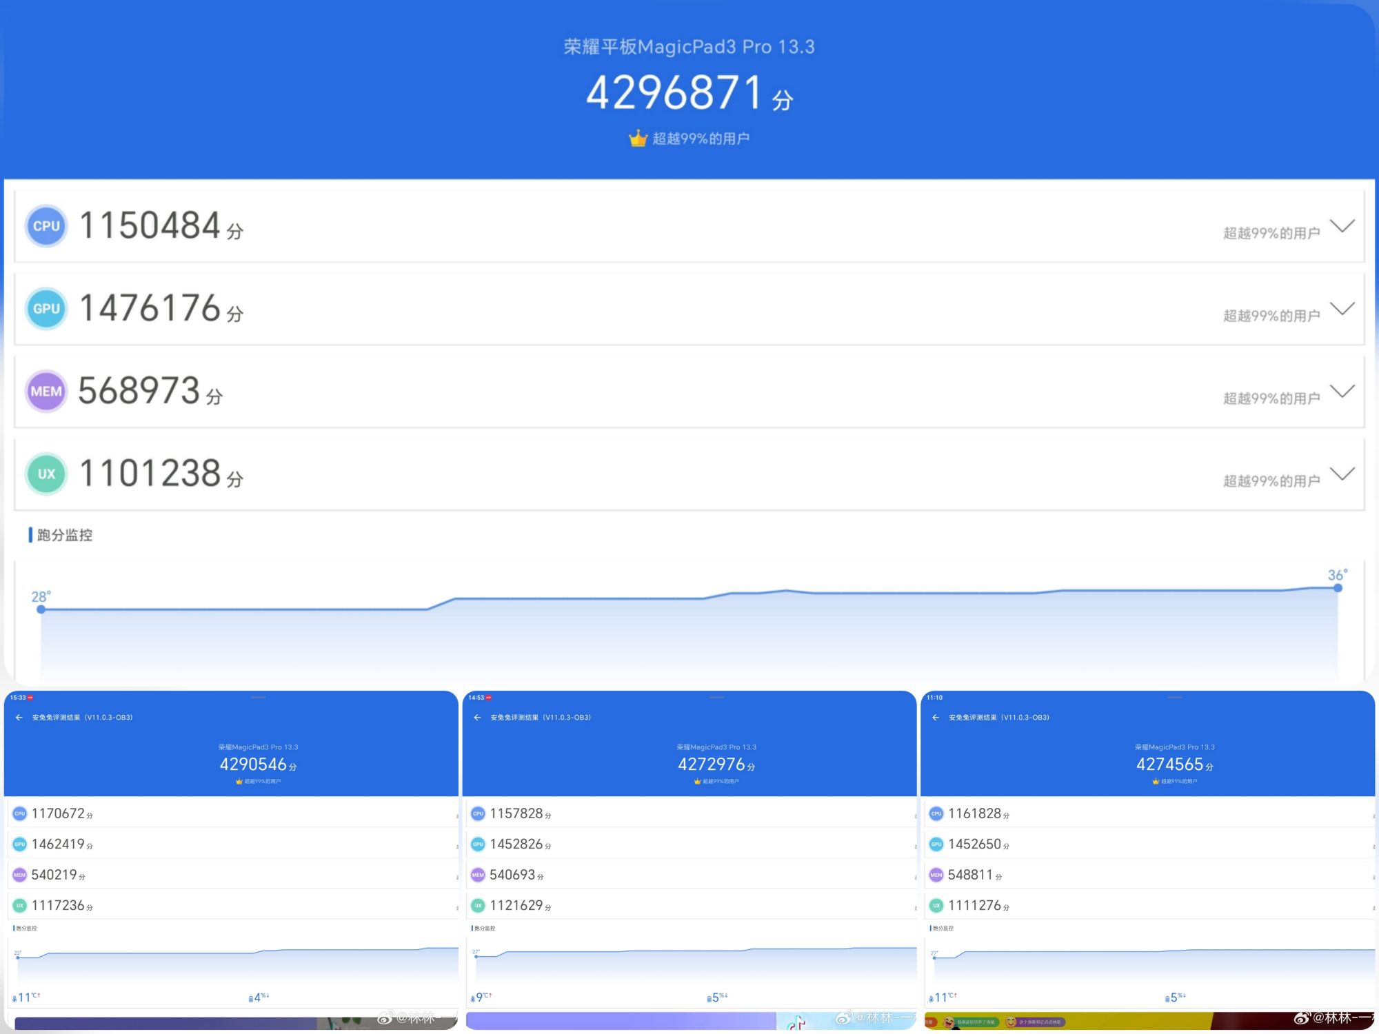Click the purple MEM score icon

tap(46, 392)
